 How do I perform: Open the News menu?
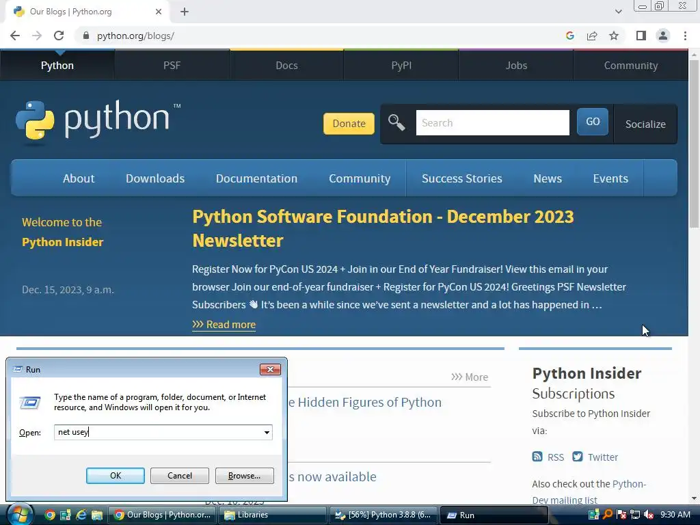point(548,178)
